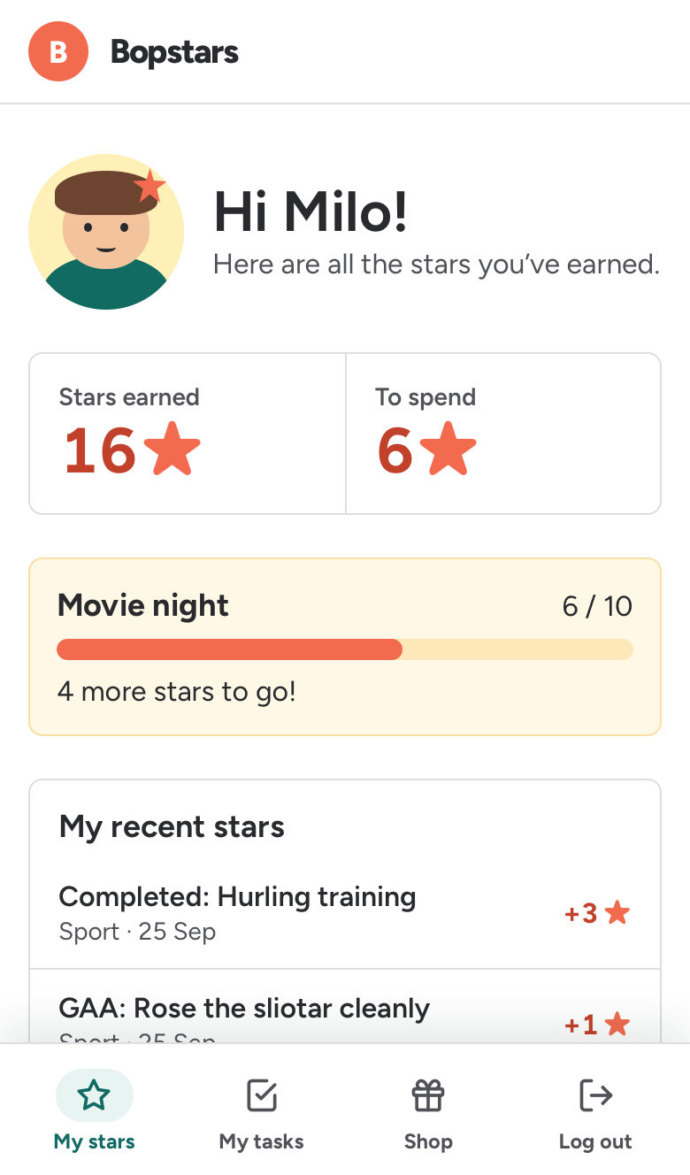Image resolution: width=690 pixels, height=1175 pixels.
Task: Switch to the My tasks tab
Action: coord(261,1111)
